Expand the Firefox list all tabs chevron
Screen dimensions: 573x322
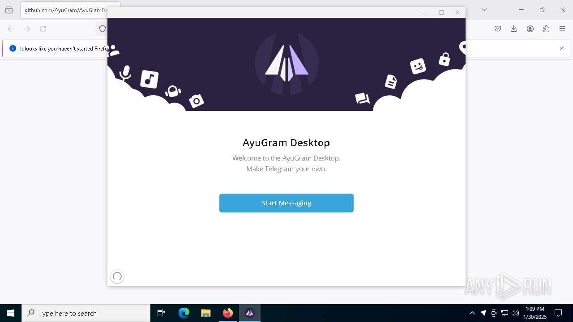tap(484, 10)
